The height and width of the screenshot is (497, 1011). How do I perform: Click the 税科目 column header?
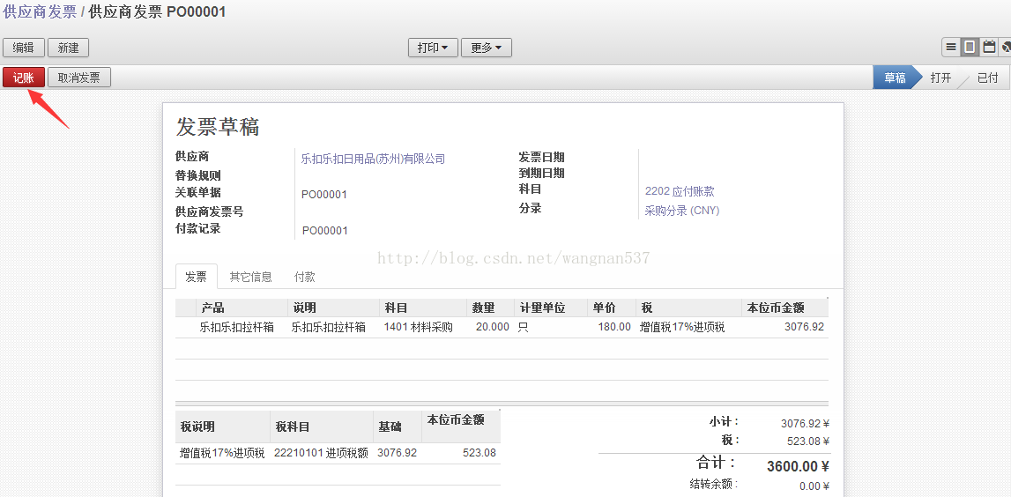[322, 427]
